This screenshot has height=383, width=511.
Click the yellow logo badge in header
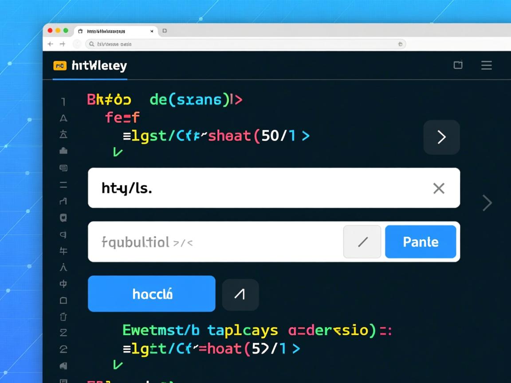(x=59, y=66)
